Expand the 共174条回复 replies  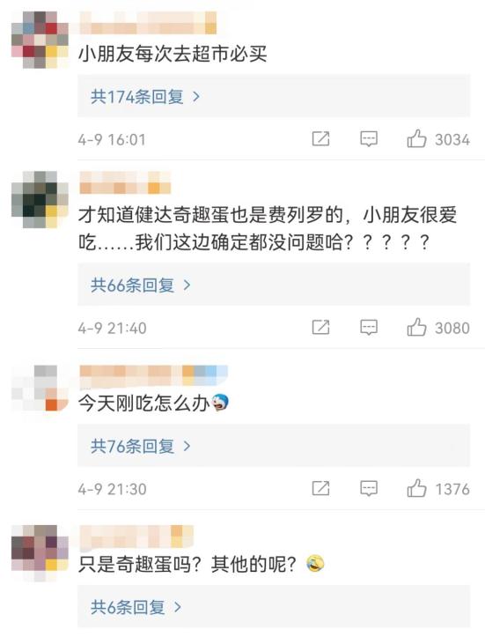[274, 96]
